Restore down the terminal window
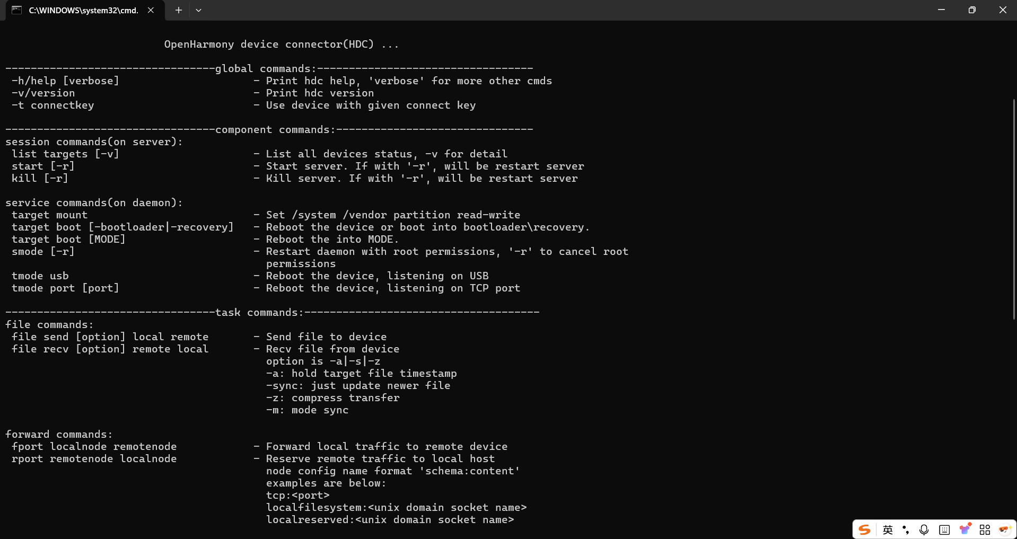 tap(972, 10)
